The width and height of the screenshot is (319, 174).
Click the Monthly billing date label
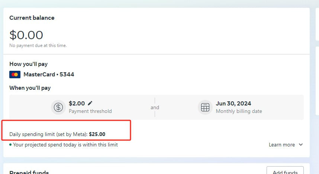click(x=239, y=111)
